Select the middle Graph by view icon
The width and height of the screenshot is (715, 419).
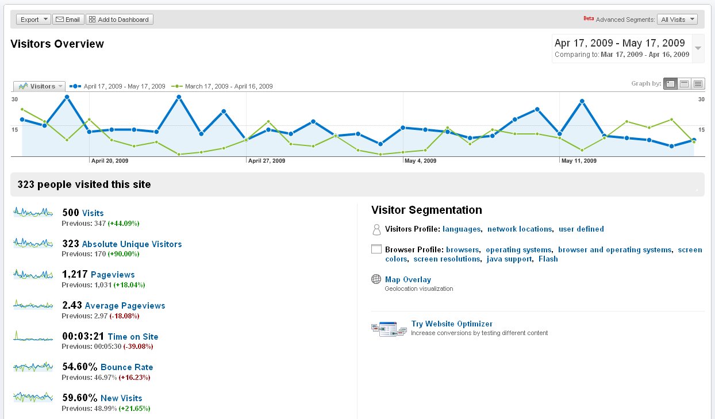click(x=684, y=84)
